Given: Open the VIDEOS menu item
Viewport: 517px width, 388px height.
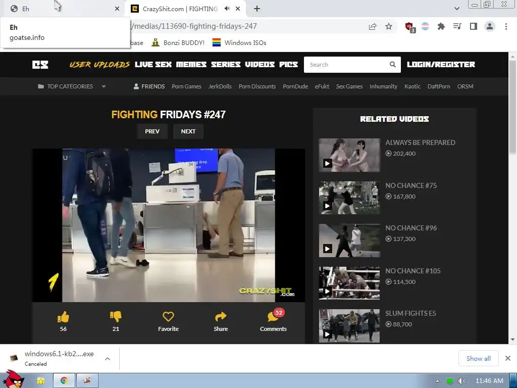Looking at the screenshot, I should (x=260, y=65).
